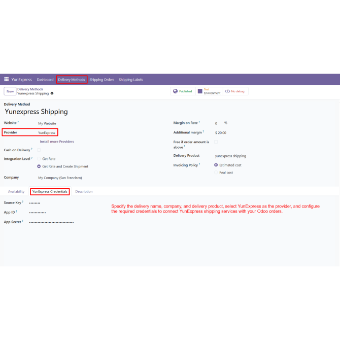Click the YunExpress app name in navbar
Screen dimensions: 340x340
22,80
